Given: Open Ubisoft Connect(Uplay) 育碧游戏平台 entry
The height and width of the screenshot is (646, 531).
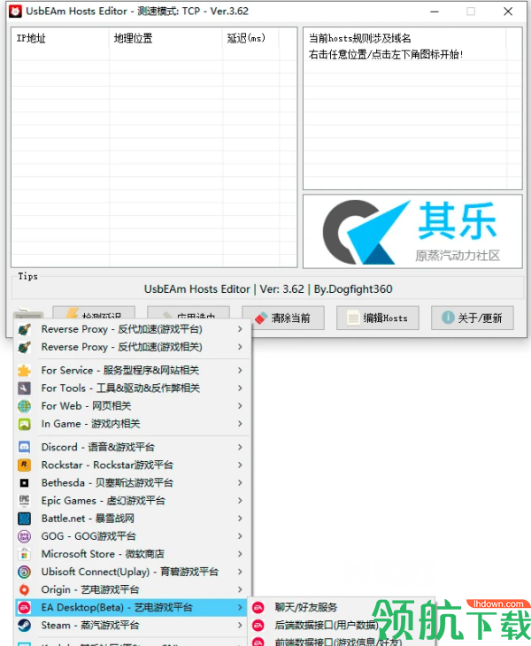Looking at the screenshot, I should pyautogui.click(x=132, y=572).
